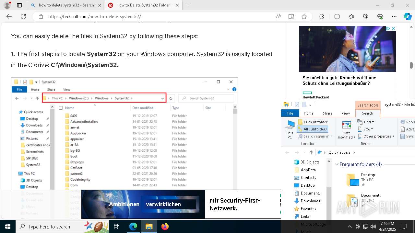This screenshot has height=233, width=415.
Task: Open File menu in File Explorer
Action: point(290,113)
